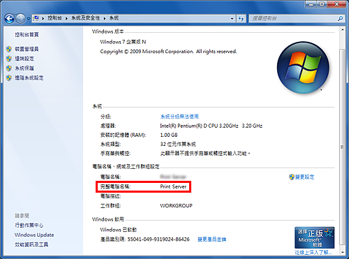This screenshot has width=349, height=259.
Task: Select the Print Server full computer name text
Action: (173, 186)
